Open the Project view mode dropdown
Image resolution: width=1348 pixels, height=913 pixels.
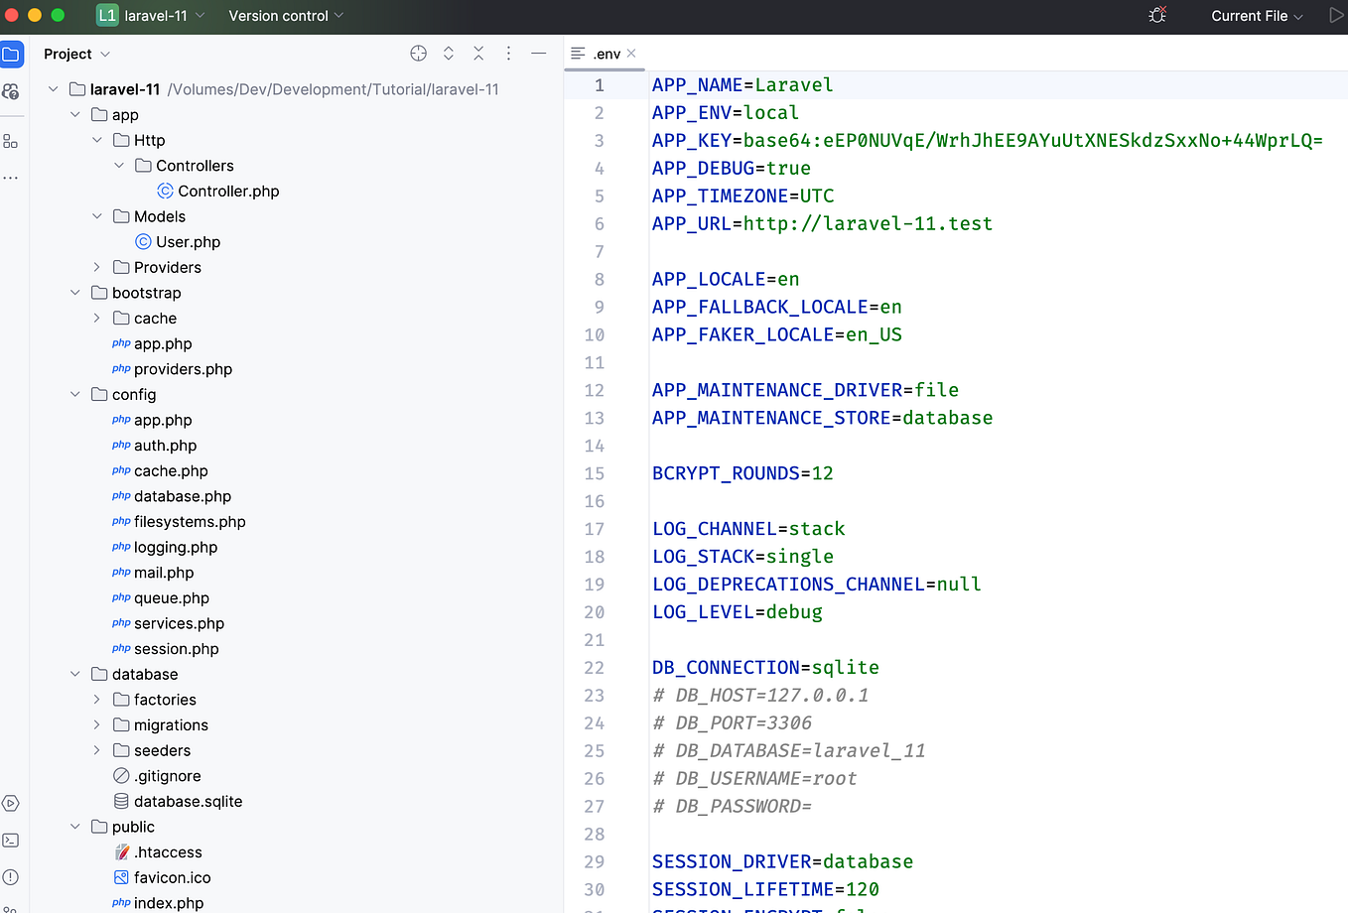75,54
